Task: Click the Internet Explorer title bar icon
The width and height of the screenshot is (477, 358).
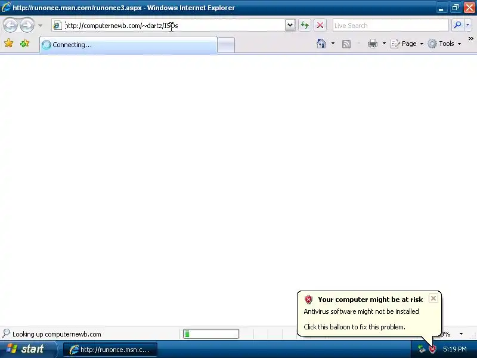Action: point(6,7)
